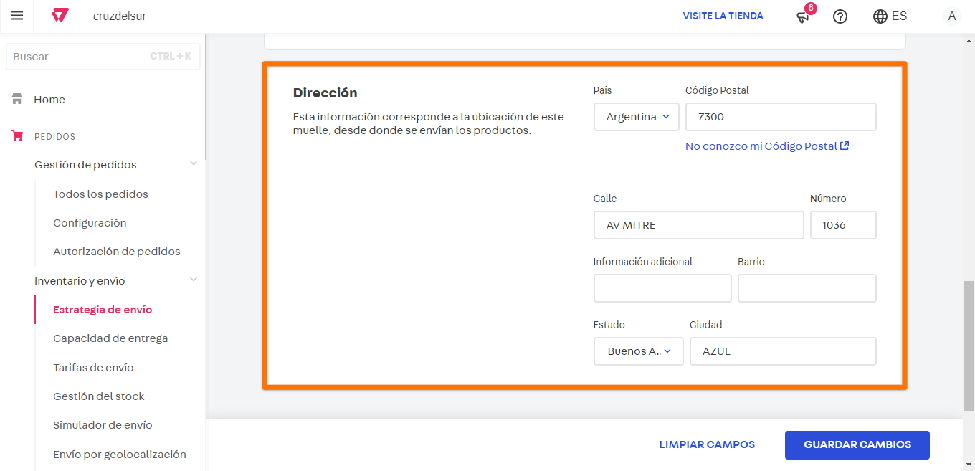Open user account avatar A
This screenshot has height=471, width=975.
[x=951, y=16]
